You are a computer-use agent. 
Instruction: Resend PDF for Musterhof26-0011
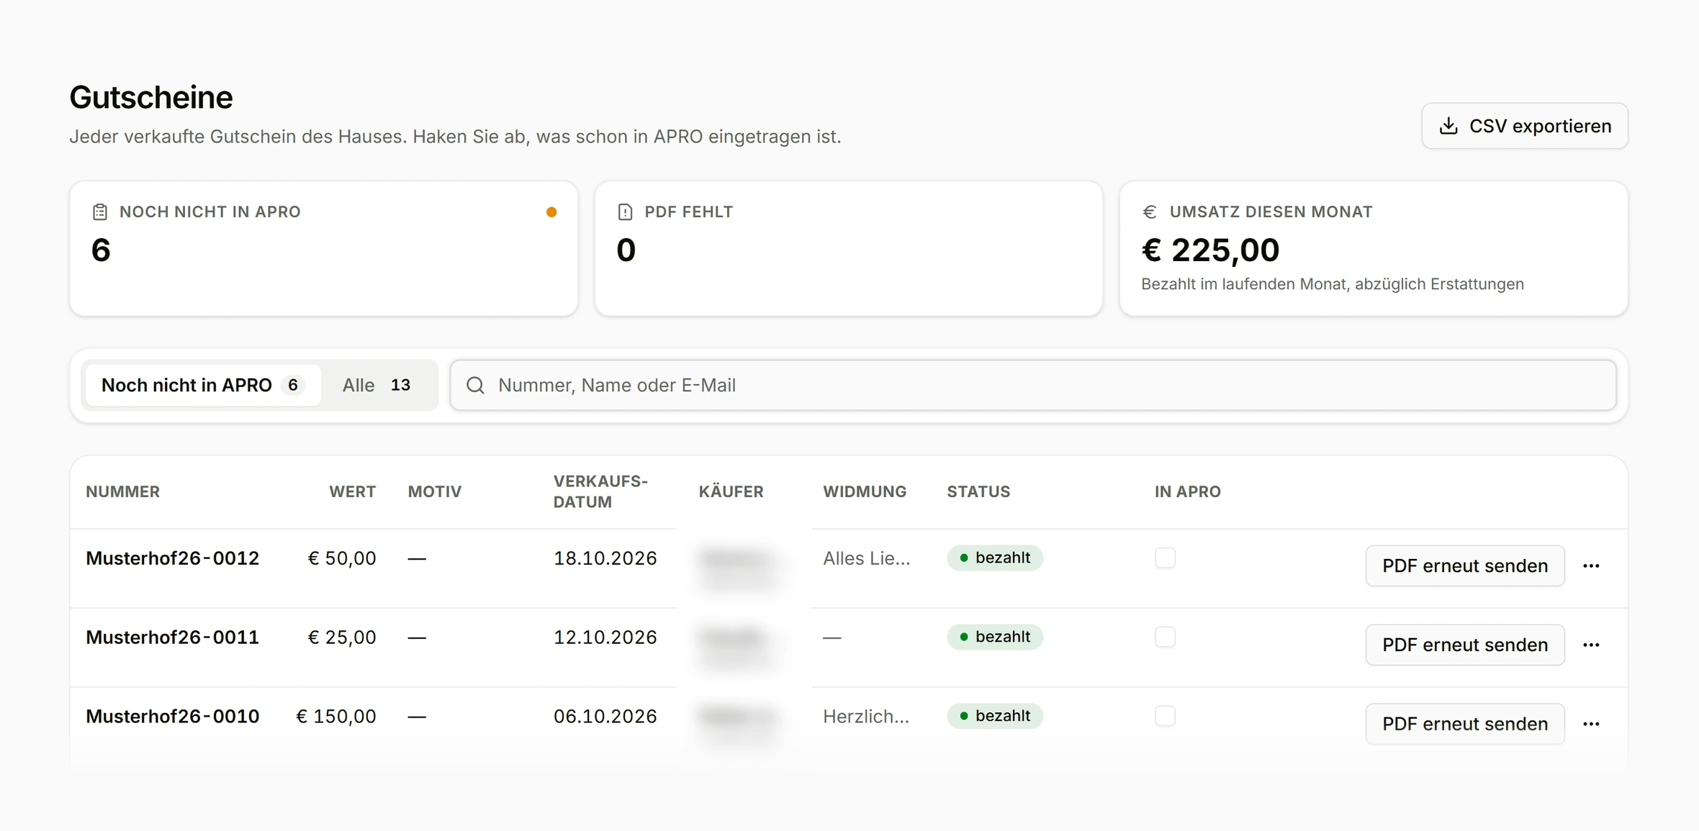point(1465,645)
